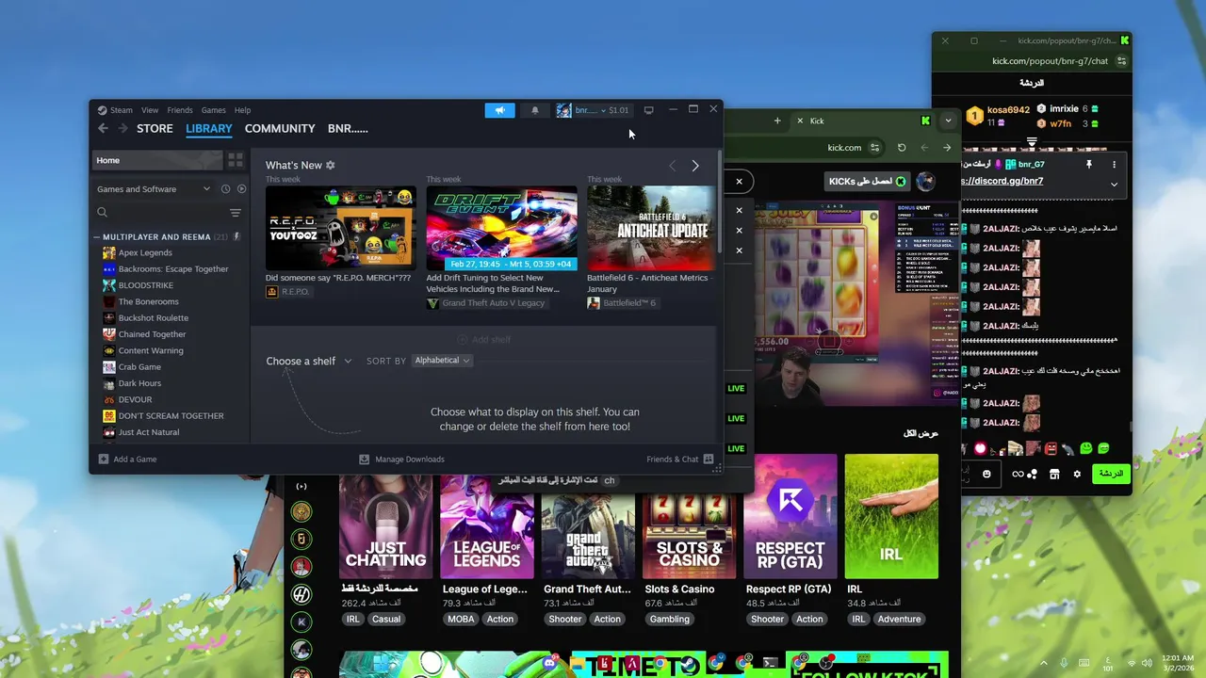This screenshot has height=678, width=1206.
Task: Click the Adventure tag under IRL
Action: pos(900,619)
